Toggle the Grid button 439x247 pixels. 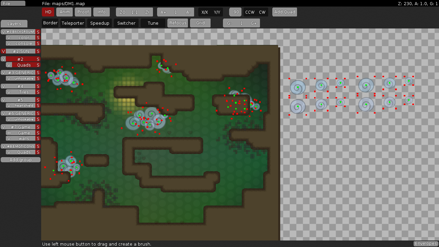point(200,23)
